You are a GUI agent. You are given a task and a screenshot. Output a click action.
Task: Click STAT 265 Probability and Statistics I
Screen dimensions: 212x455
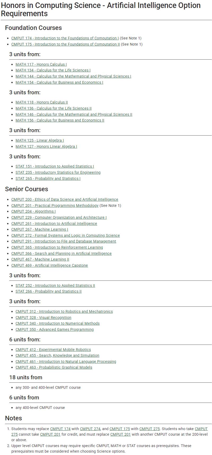coord(48,179)
